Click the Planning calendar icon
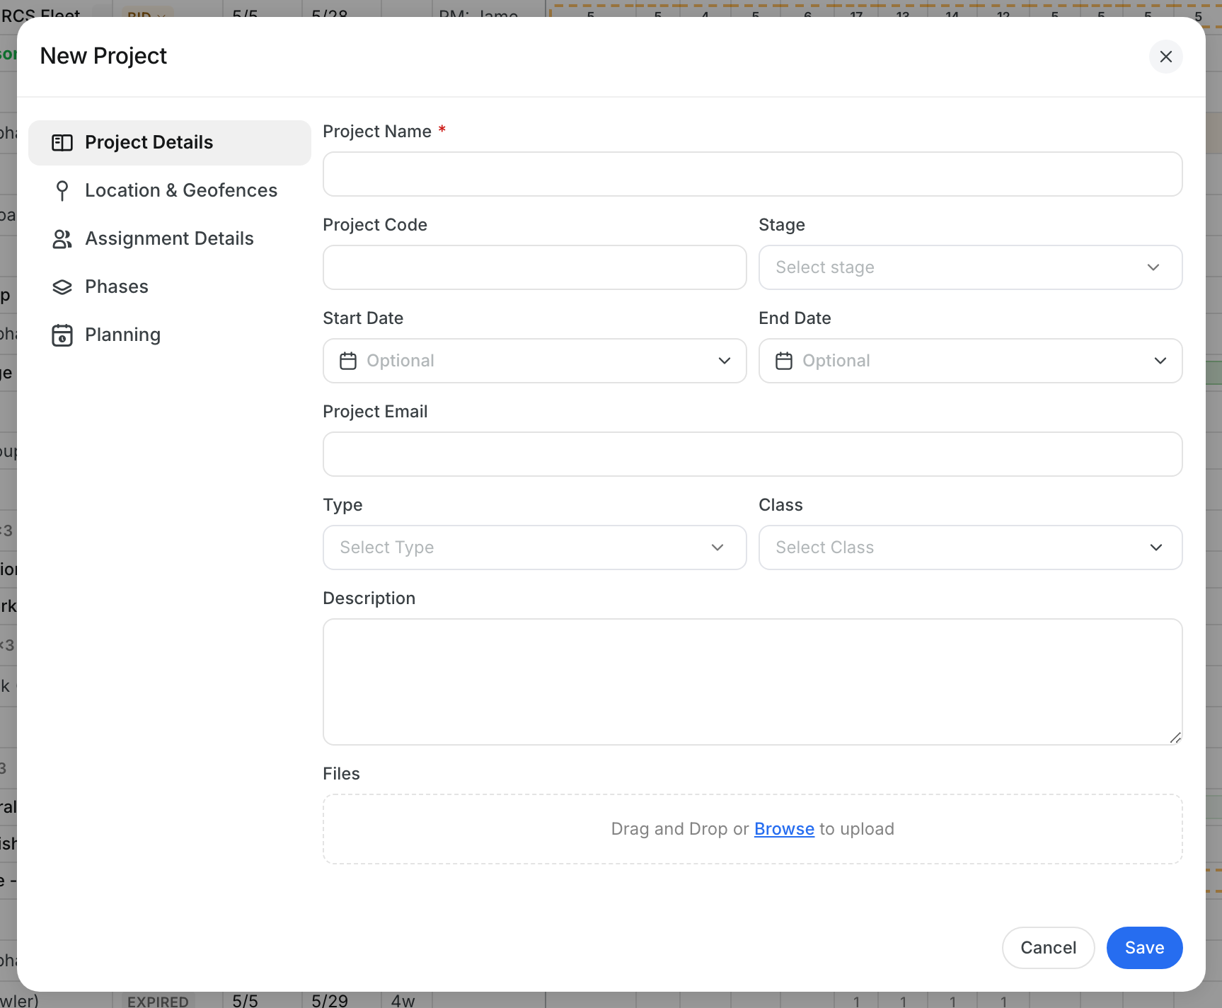The width and height of the screenshot is (1222, 1008). click(x=62, y=335)
